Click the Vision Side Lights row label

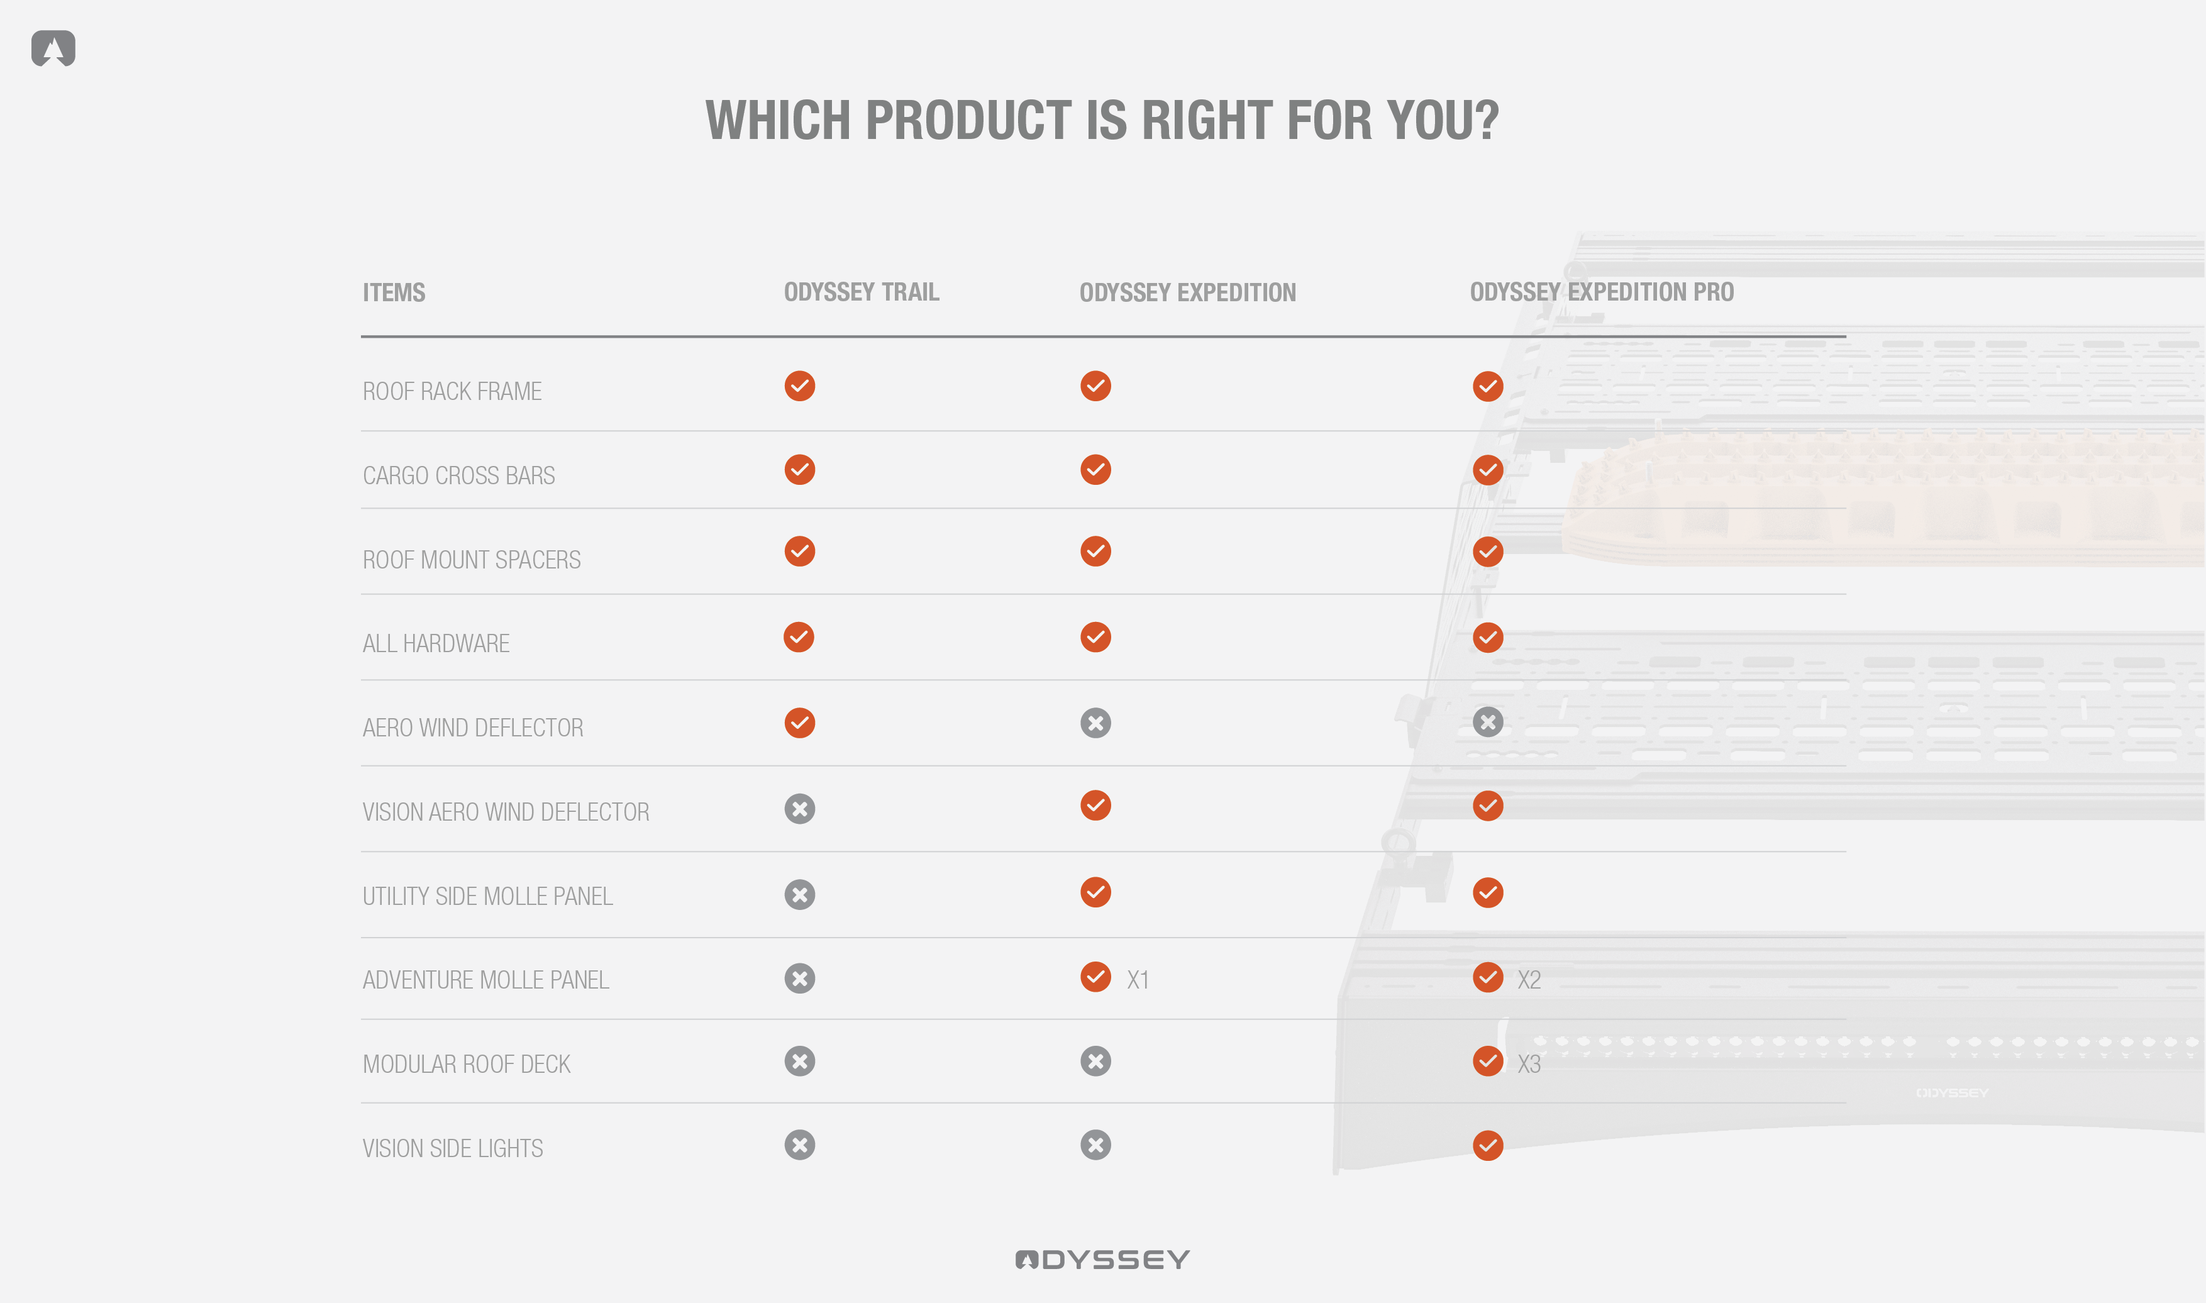click(x=453, y=1148)
